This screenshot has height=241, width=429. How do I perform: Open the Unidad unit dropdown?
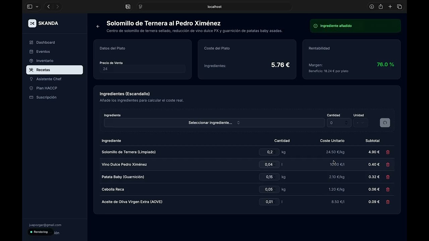(x=361, y=123)
